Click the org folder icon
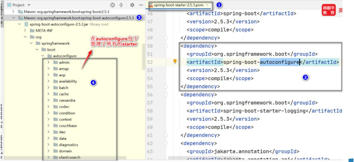Viewport: 354px width, 162px height. (32, 37)
